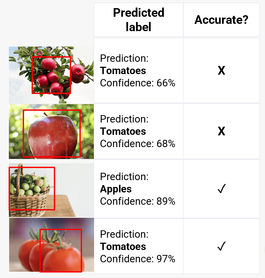Click the X mark for 68% prediction
Viewport: 265px width, 278px height.
[x=221, y=131]
